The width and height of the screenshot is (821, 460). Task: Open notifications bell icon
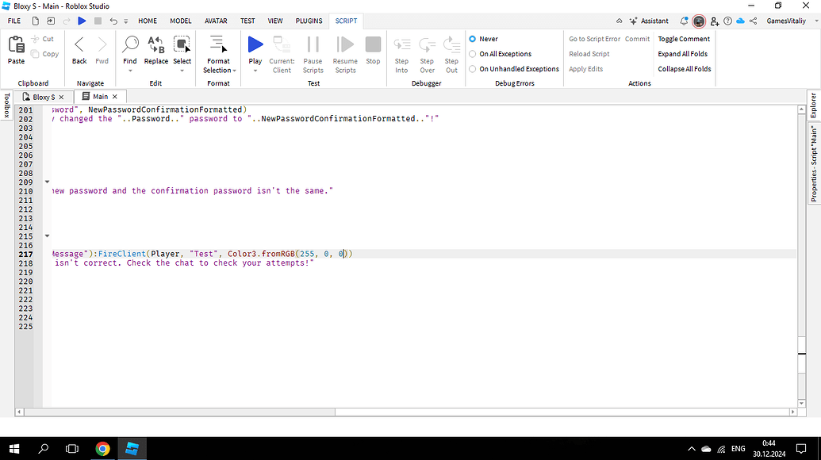684,21
